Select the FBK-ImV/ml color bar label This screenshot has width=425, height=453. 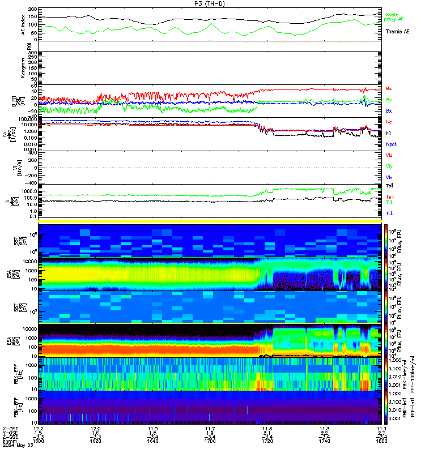coord(405,374)
